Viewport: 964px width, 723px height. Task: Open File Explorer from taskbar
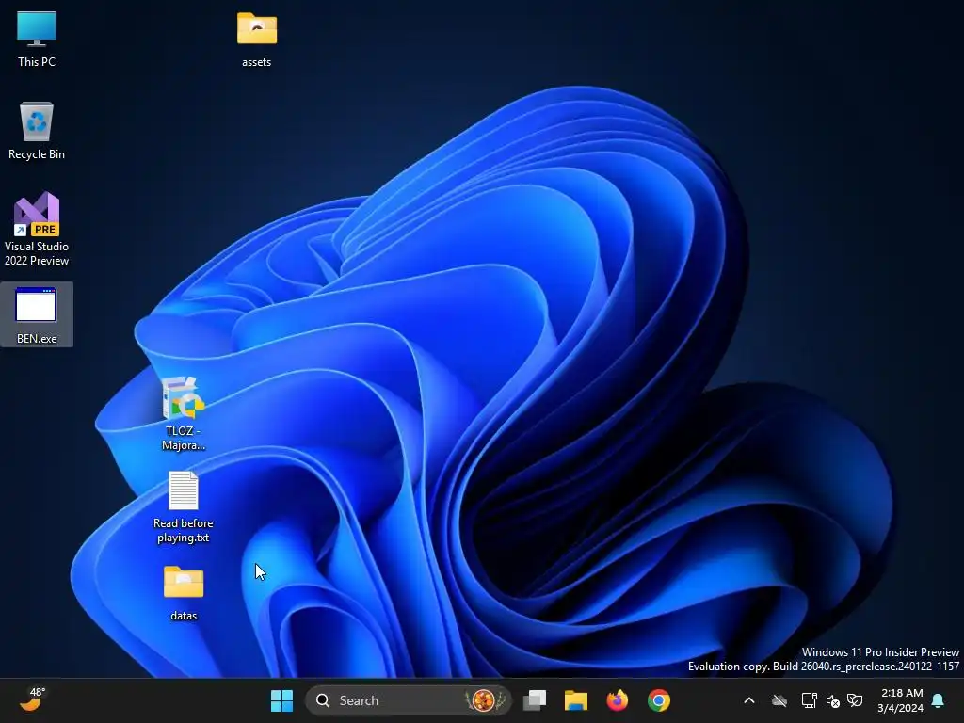coord(576,700)
